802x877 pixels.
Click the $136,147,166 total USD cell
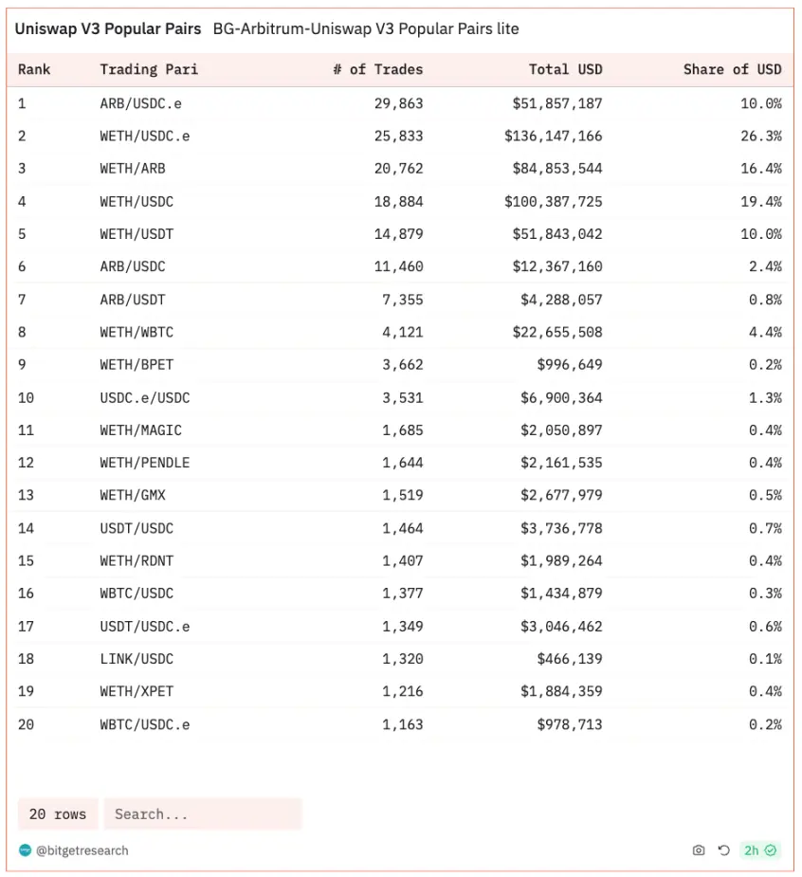coord(553,136)
